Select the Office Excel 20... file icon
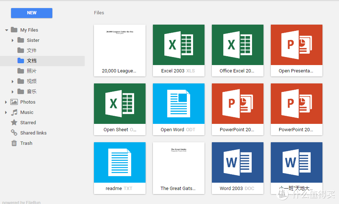Viewport: 339px width, 204px height. 238,45
